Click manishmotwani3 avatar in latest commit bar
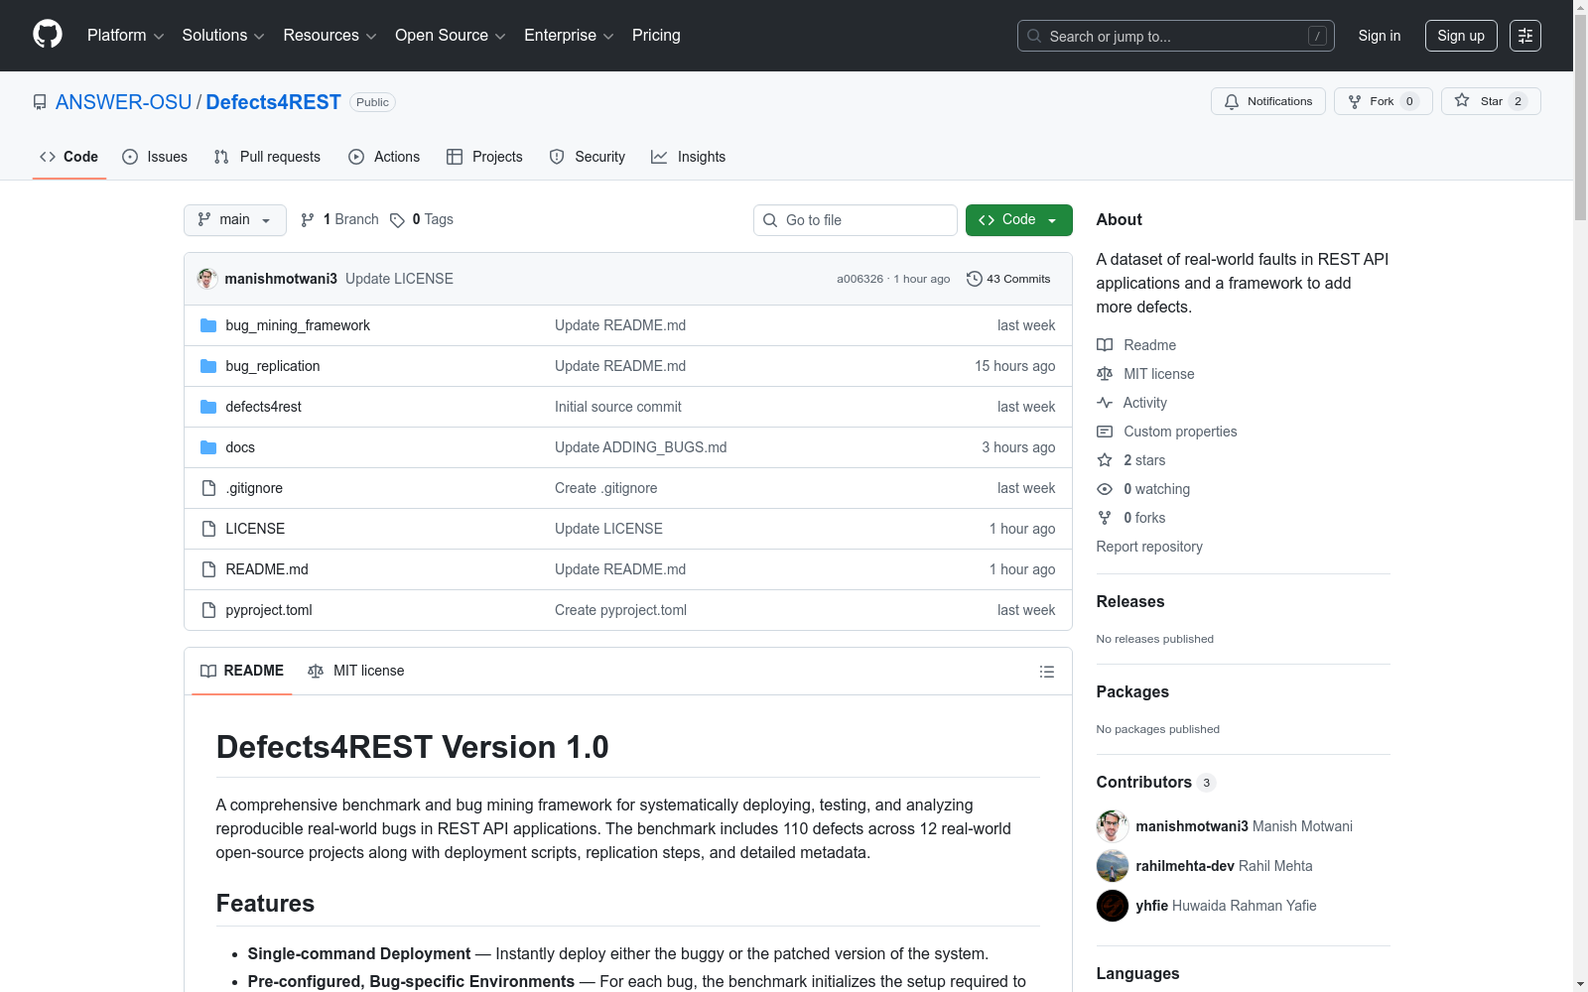 [207, 279]
